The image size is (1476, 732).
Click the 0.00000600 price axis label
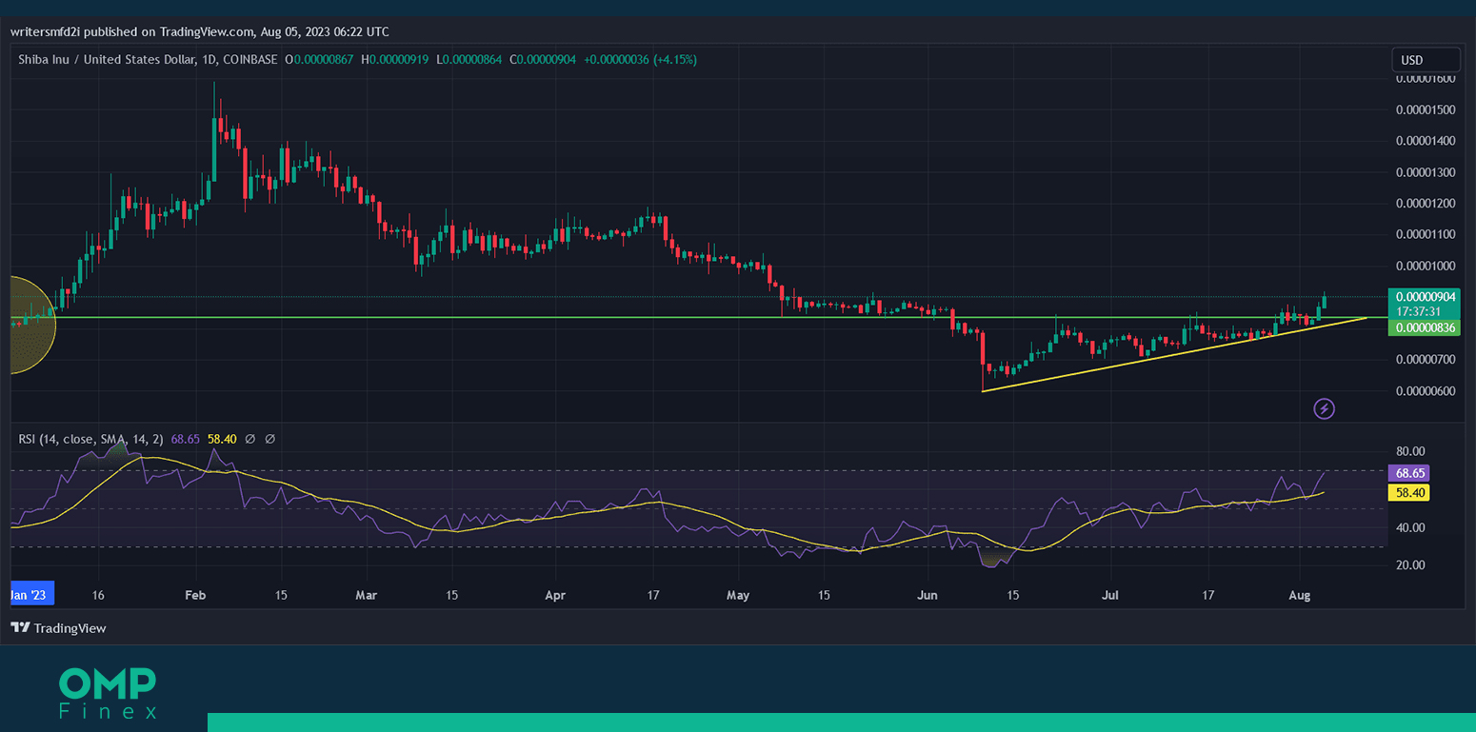[1425, 390]
